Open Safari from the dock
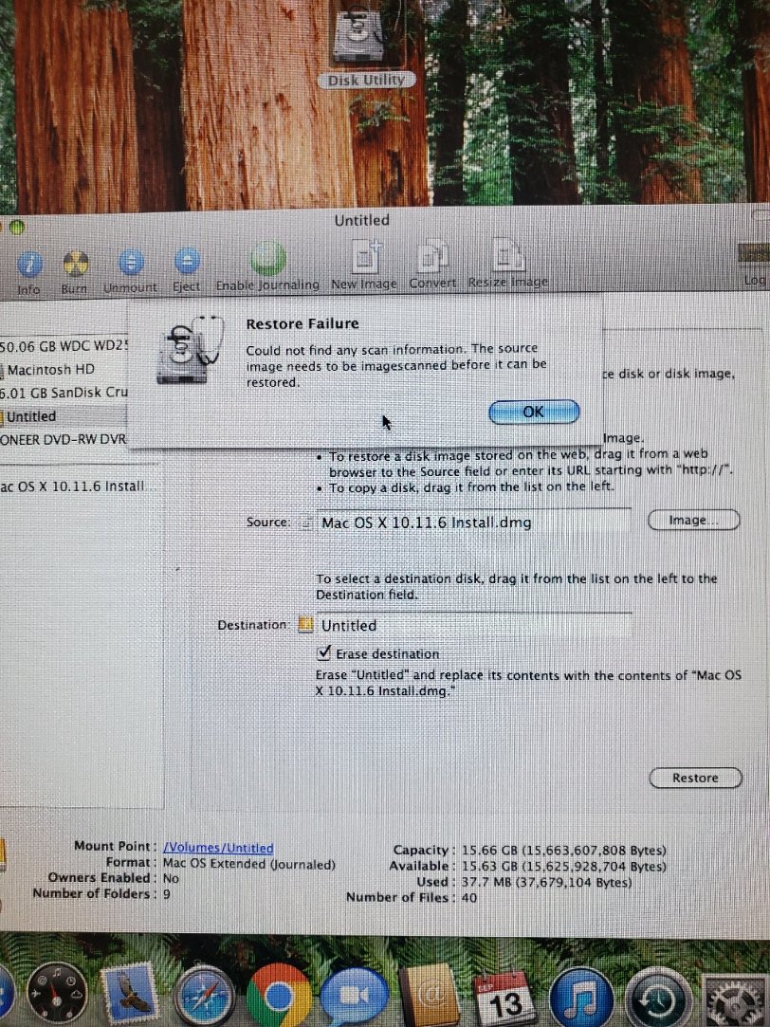The image size is (770, 1027). [x=206, y=995]
